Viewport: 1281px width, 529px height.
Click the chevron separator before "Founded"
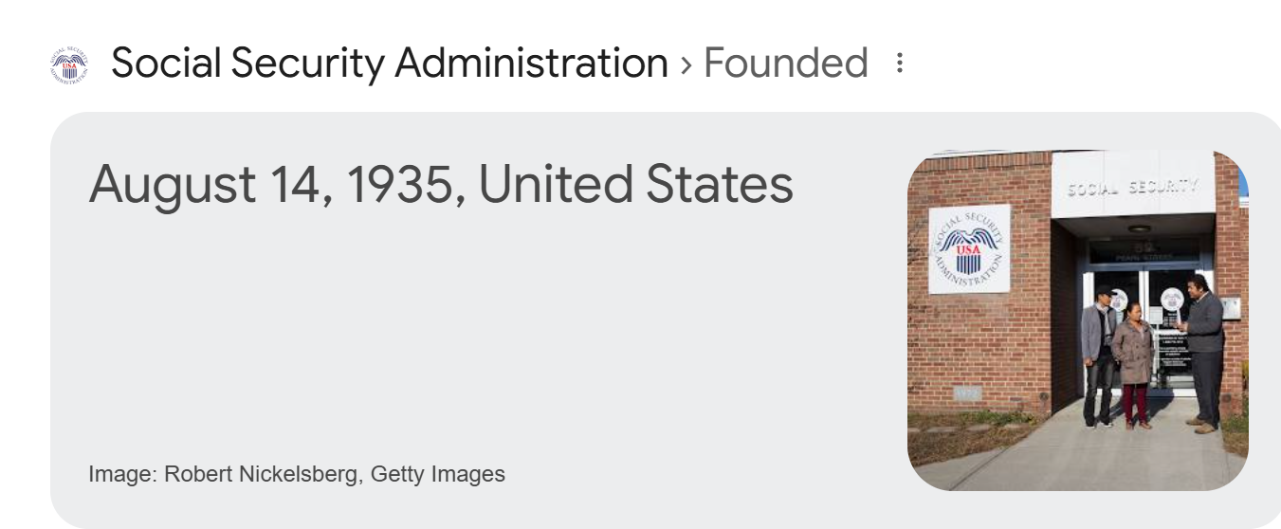tap(686, 64)
